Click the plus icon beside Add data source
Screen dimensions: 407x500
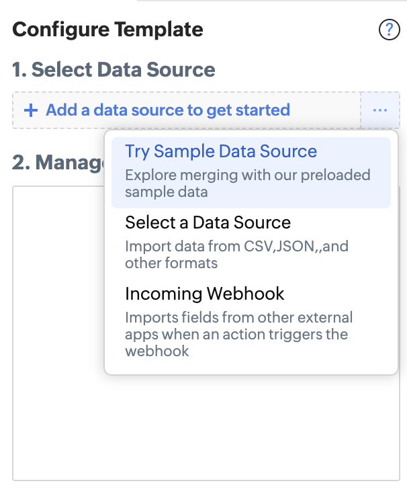tap(30, 110)
